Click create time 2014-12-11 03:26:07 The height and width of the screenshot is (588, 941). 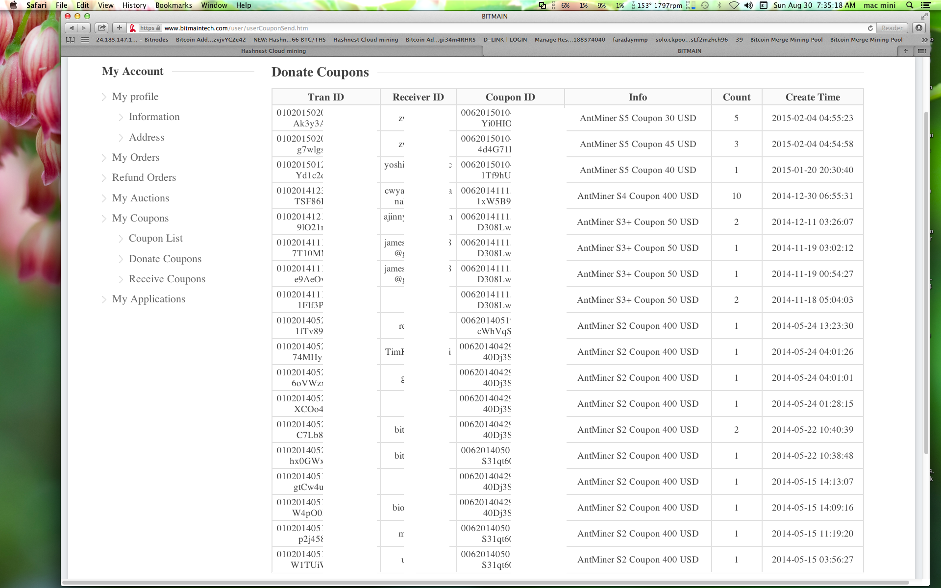pyautogui.click(x=812, y=222)
